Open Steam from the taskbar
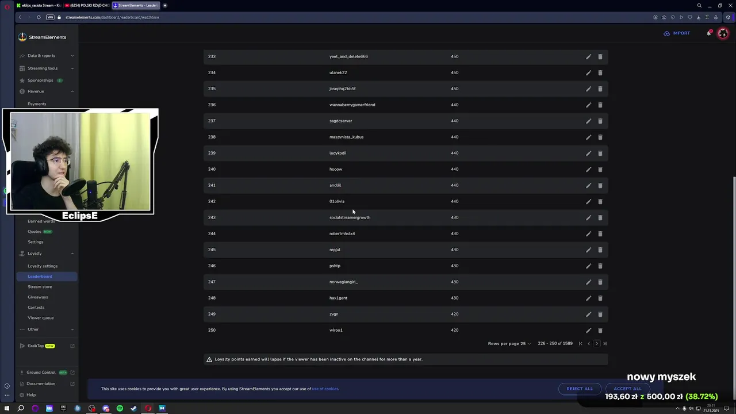Image resolution: width=736 pixels, height=414 pixels. point(134,408)
